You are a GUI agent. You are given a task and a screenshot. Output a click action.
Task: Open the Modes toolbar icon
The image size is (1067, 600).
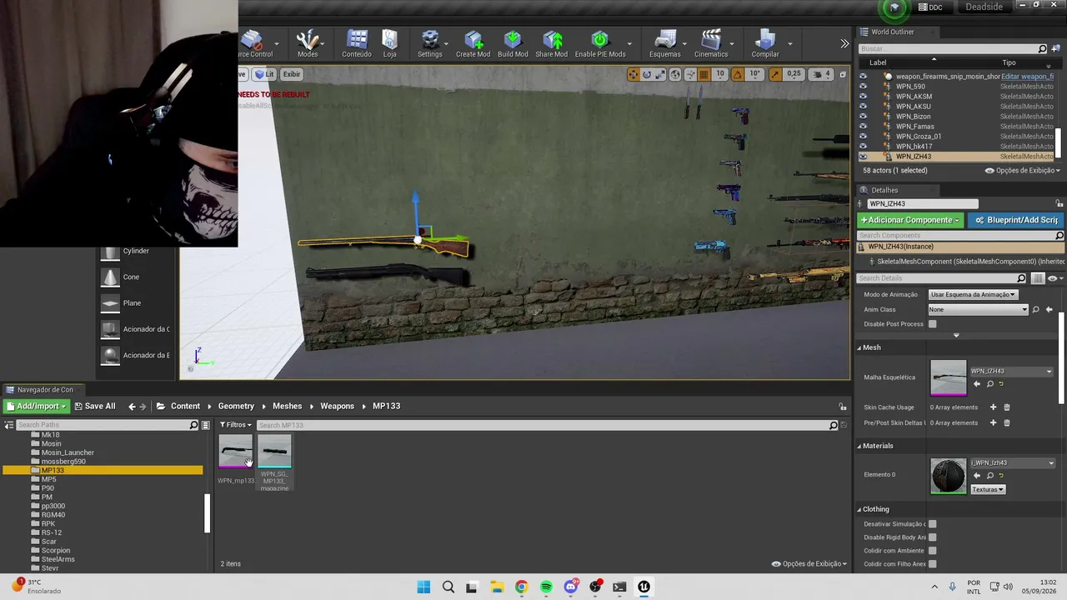(x=308, y=44)
